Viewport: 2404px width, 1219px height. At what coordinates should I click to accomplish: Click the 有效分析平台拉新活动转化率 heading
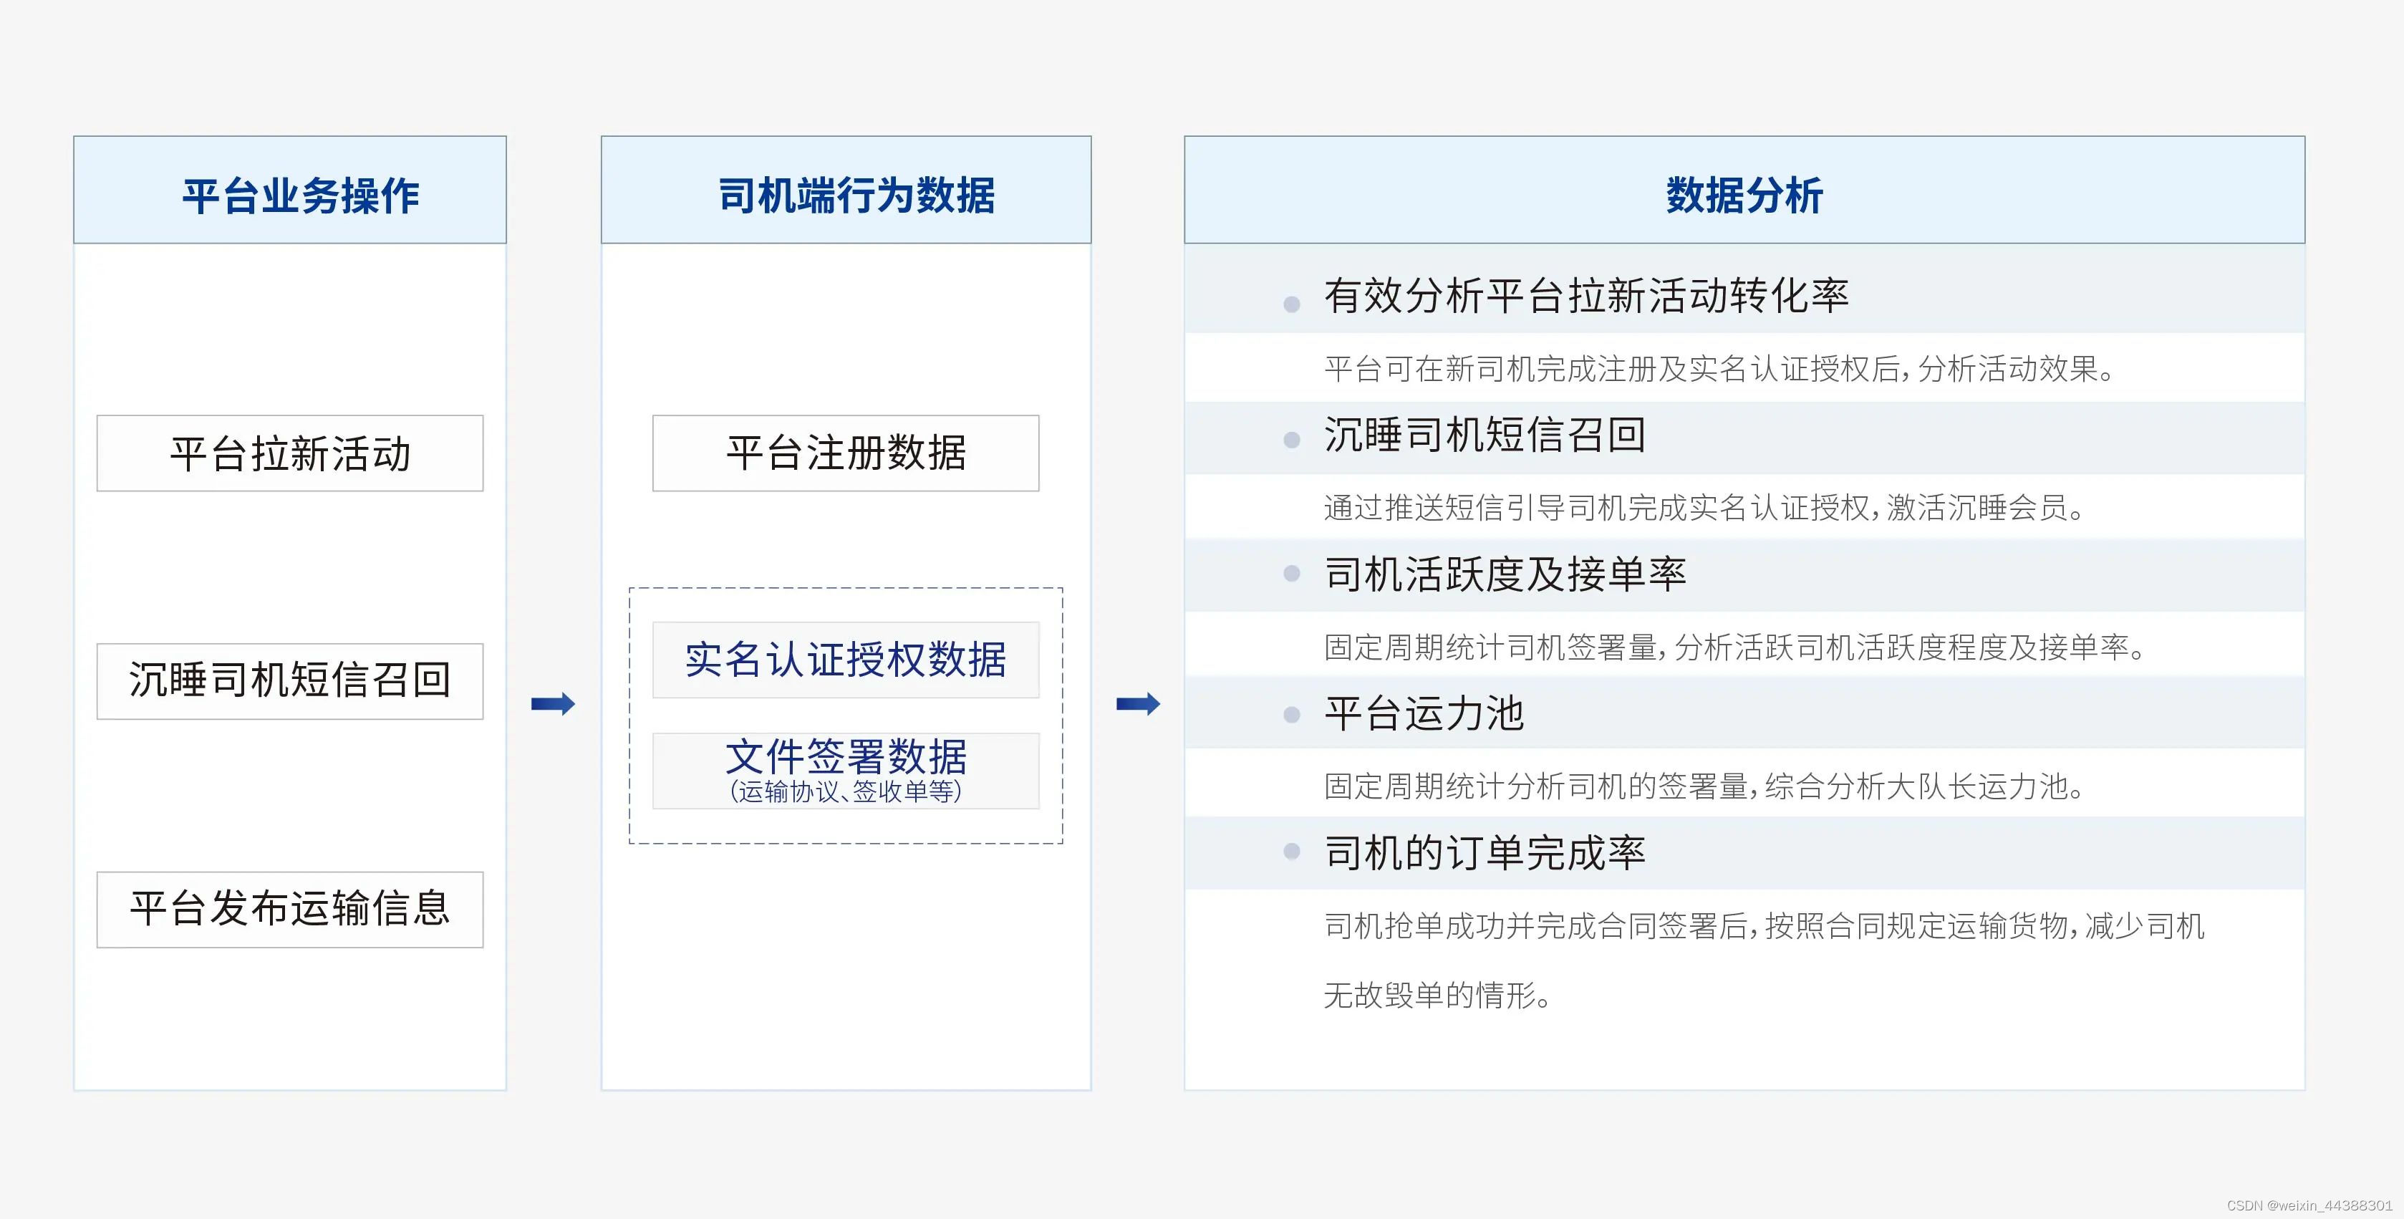pyautogui.click(x=1585, y=296)
